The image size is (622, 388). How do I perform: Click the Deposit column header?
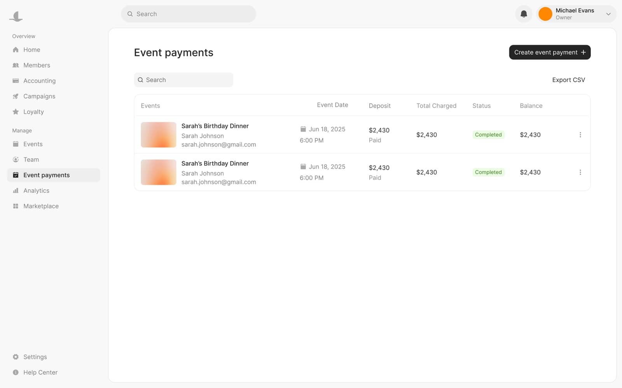tap(379, 106)
